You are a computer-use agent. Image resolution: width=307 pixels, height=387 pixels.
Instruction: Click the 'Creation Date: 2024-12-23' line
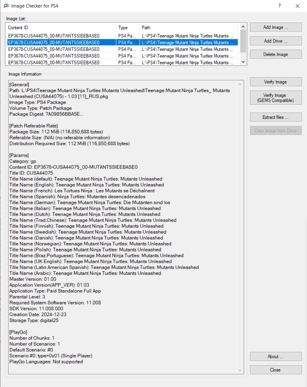click(x=38, y=314)
